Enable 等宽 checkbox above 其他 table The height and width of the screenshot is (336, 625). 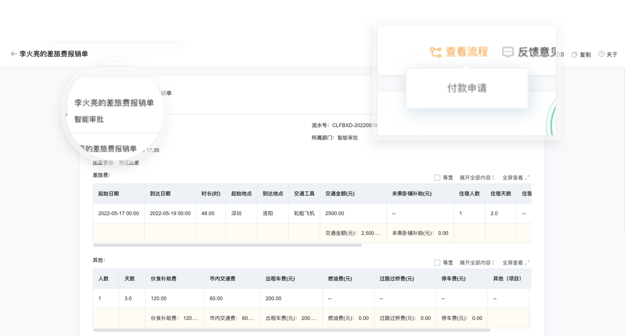437,262
